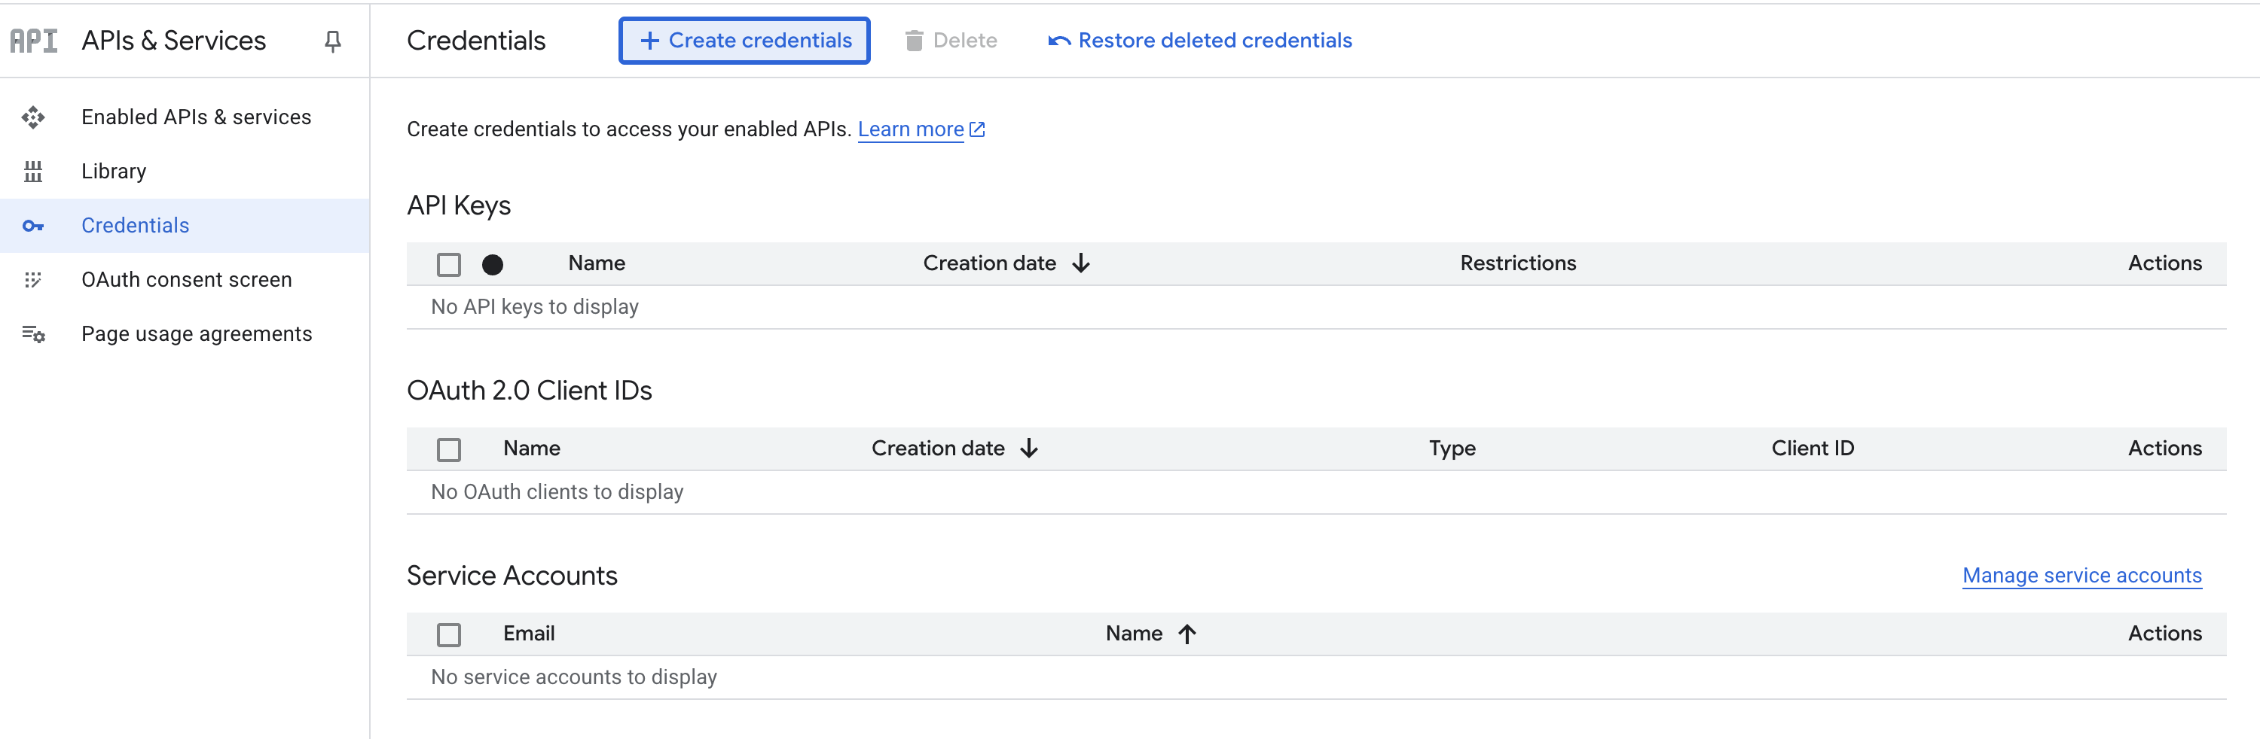Image resolution: width=2260 pixels, height=739 pixels.
Task: Click the OAuth Name column header
Action: (532, 448)
